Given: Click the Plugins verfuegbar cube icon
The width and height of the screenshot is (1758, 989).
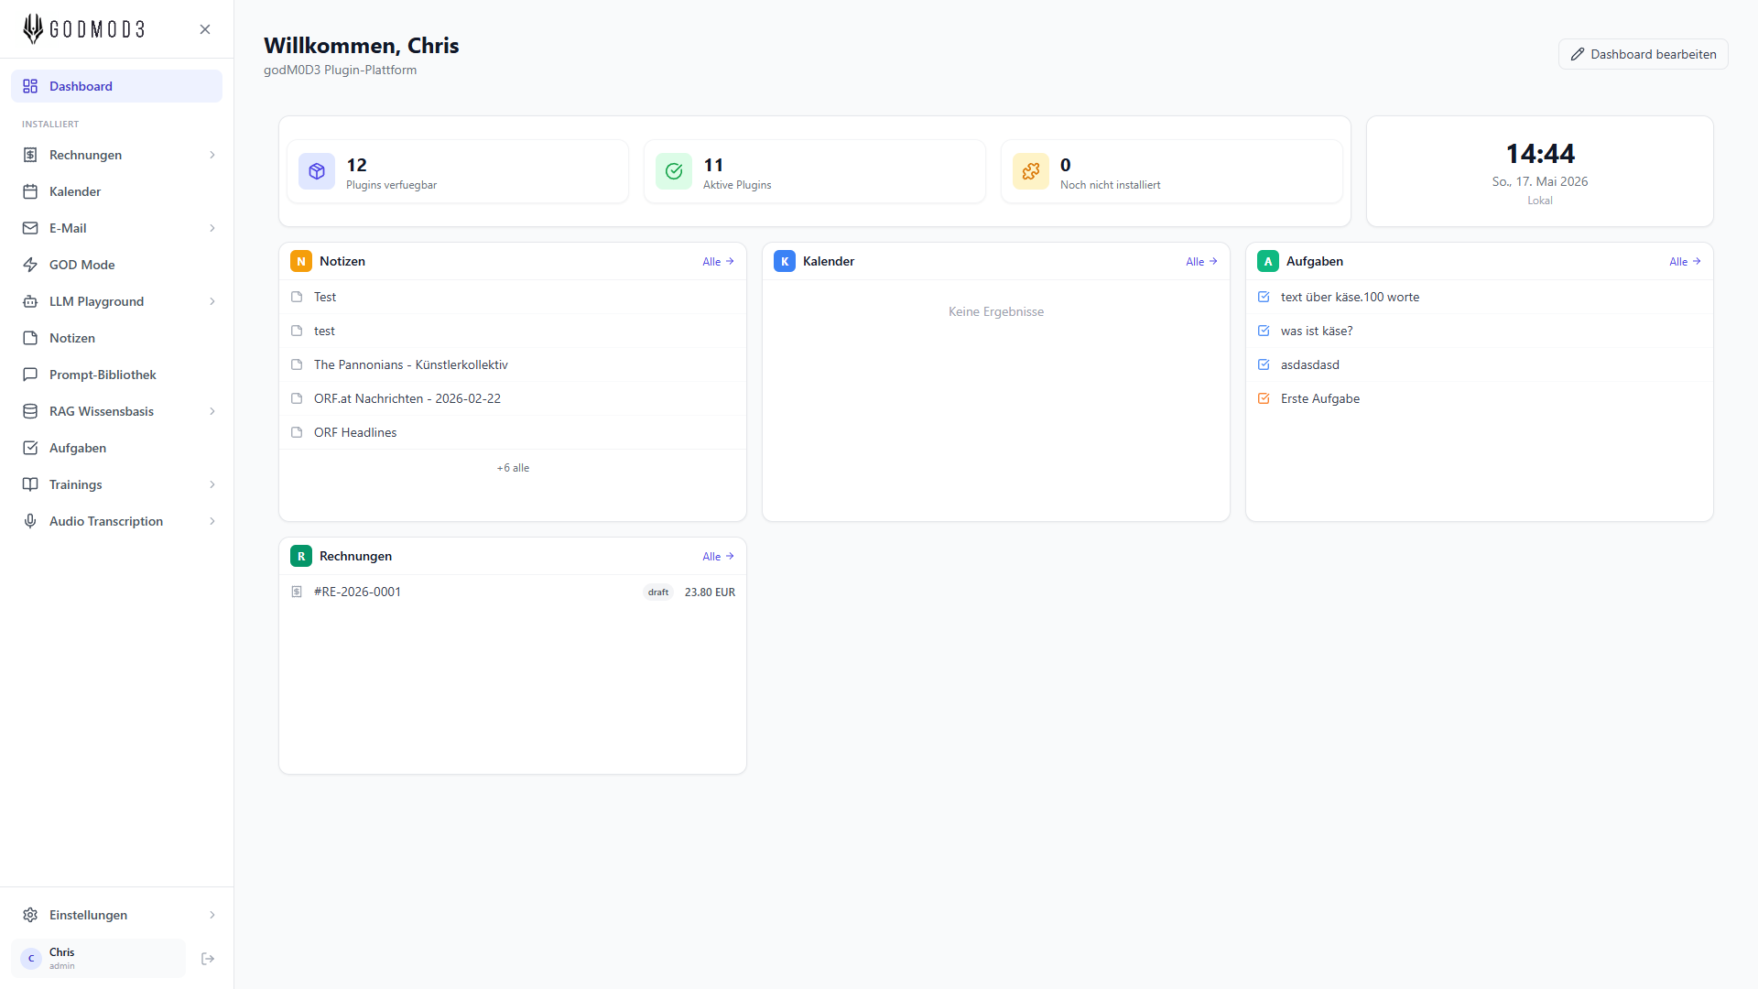Looking at the screenshot, I should click(x=317, y=171).
